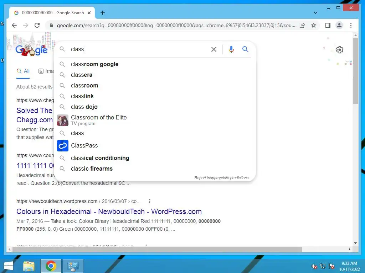Click the address bar URL
This screenshot has height=273, width=365.
point(176,25)
